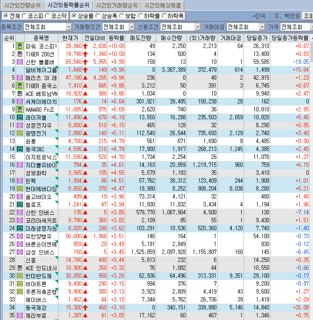The height and width of the screenshot is (320, 313).
Task: Select 코스닥 market radio button
Action: tap(47, 16)
